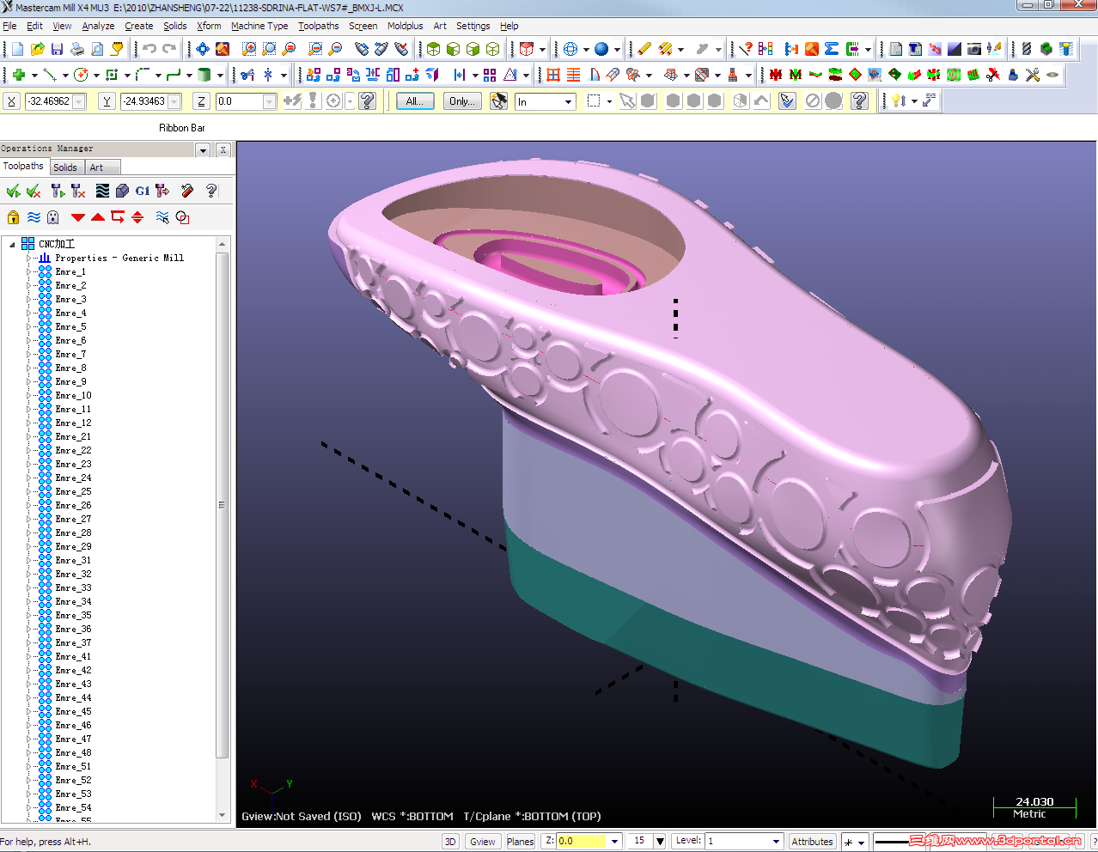This screenshot has width=1098, height=852.
Task: Open the Machine Type menu
Action: 259,26
